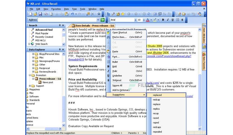Open the Address bar dropdown arrow
The width and height of the screenshot is (233, 135).
point(98,20)
